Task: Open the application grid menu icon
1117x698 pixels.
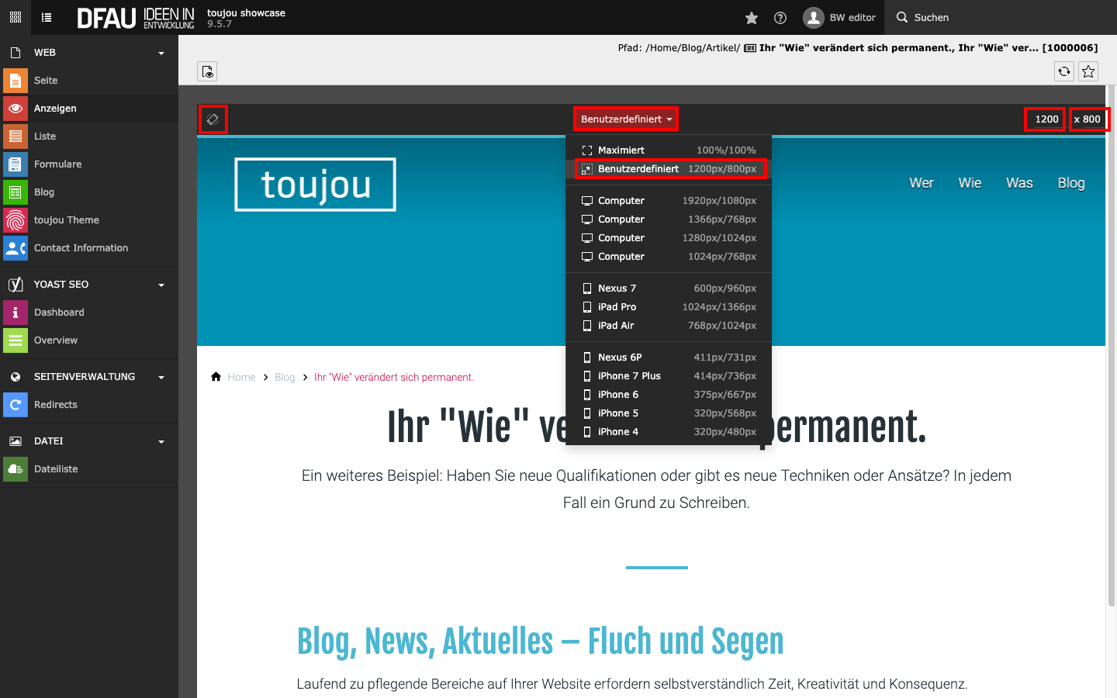Action: pyautogui.click(x=16, y=17)
